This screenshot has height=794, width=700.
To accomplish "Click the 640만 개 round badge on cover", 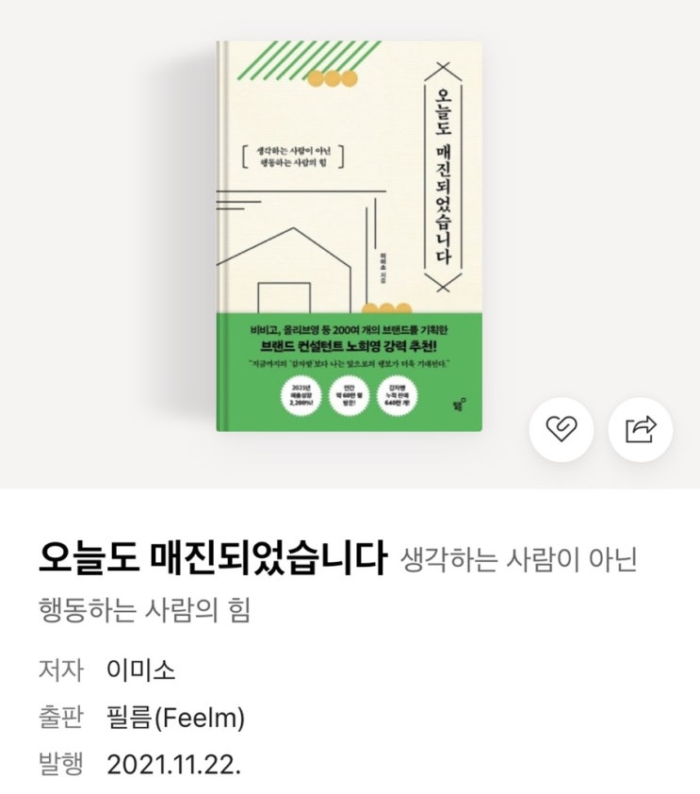I will tap(397, 396).
